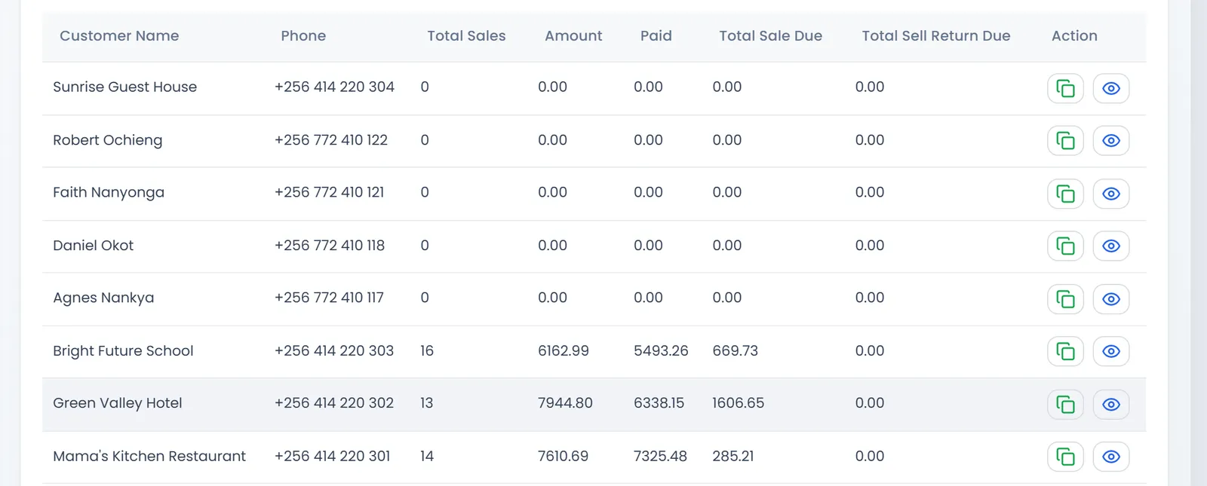Click sale due value 669.73

(x=736, y=351)
